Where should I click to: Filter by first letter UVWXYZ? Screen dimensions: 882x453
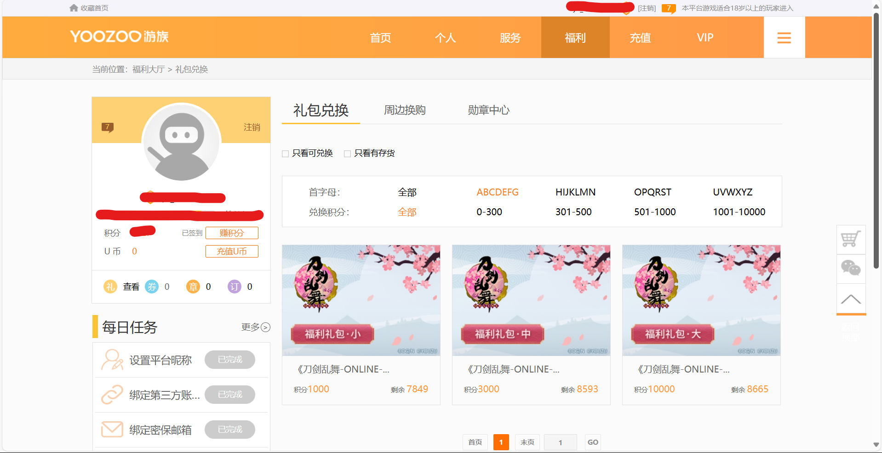point(733,192)
